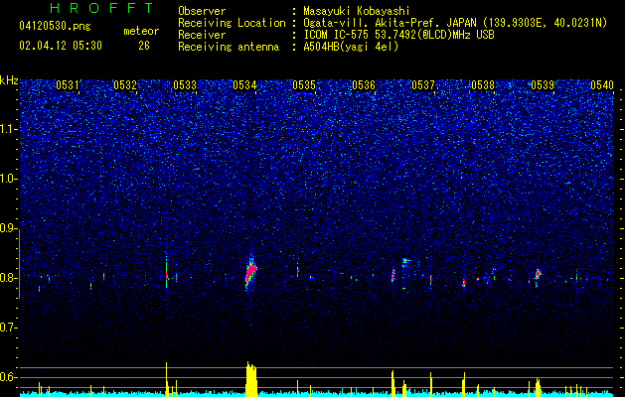Click the Receiving Location label
Viewport: 625px width, 397px height.
click(x=232, y=23)
